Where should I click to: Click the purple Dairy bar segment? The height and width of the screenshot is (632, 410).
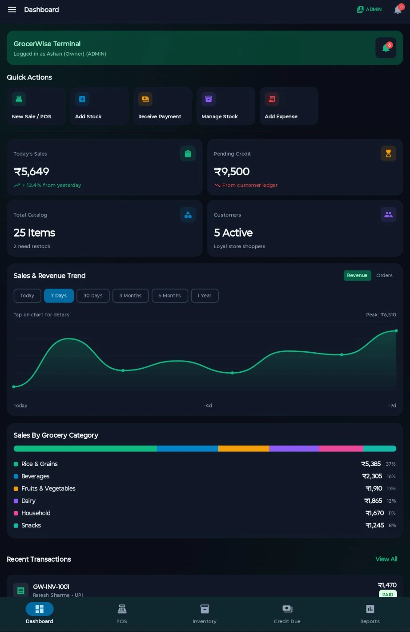[294, 449]
